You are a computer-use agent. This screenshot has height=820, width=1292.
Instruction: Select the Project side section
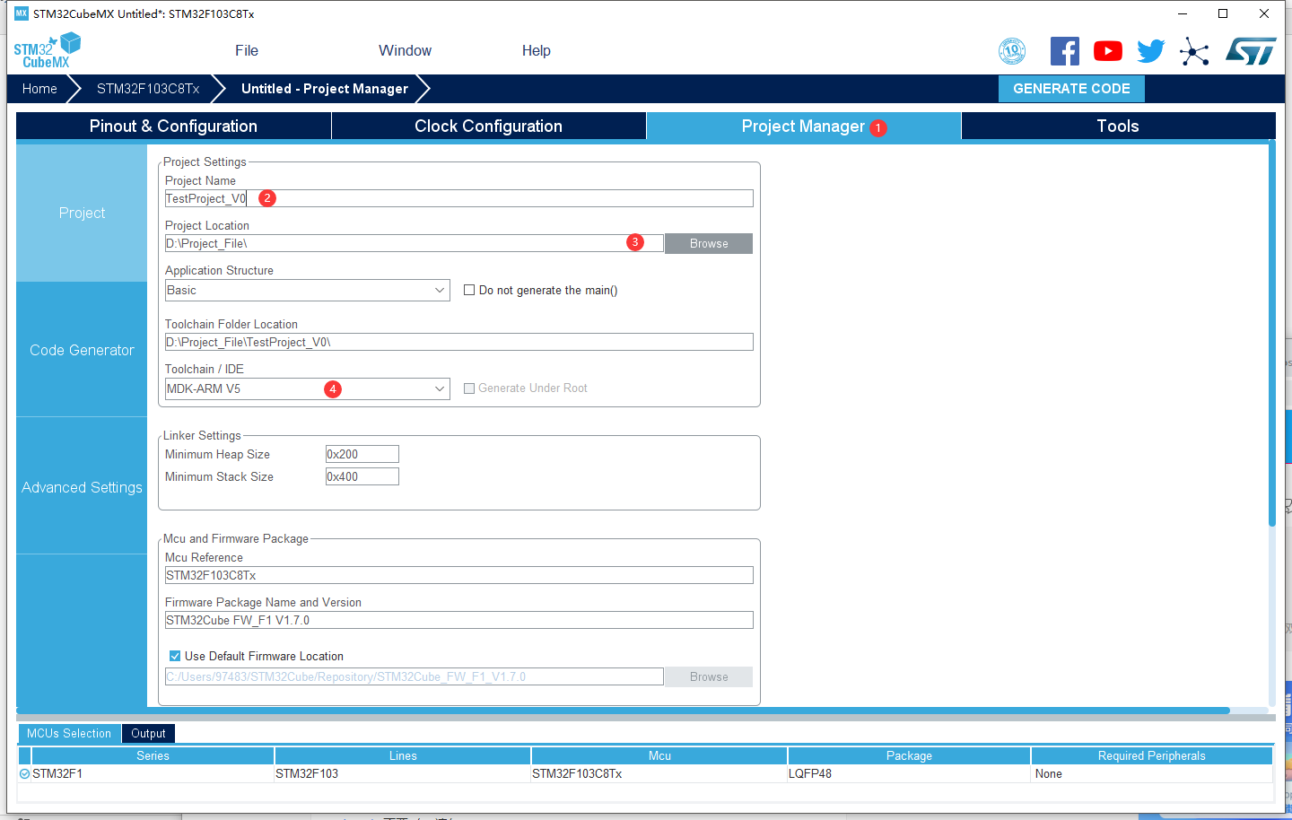[x=82, y=213]
